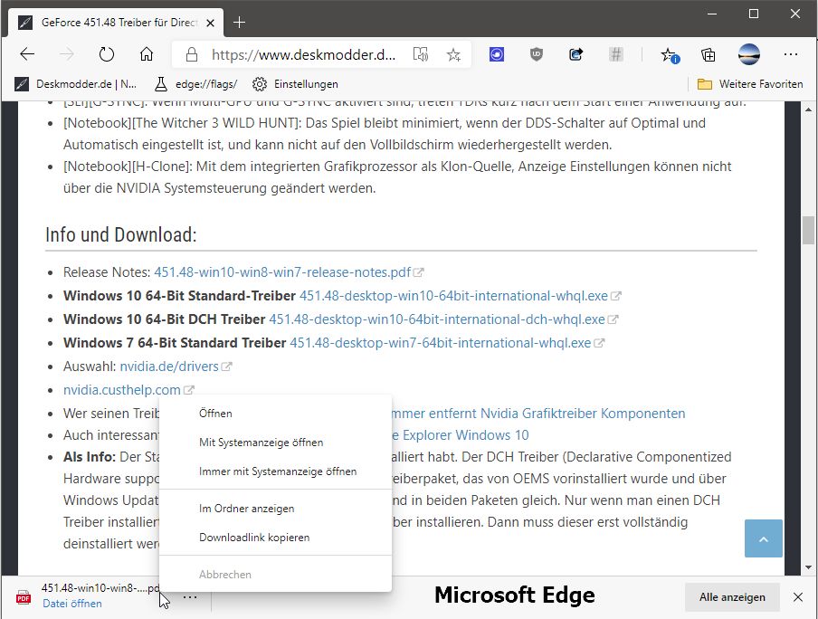Open the Favorites list button
The width and height of the screenshot is (818, 619).
click(669, 55)
